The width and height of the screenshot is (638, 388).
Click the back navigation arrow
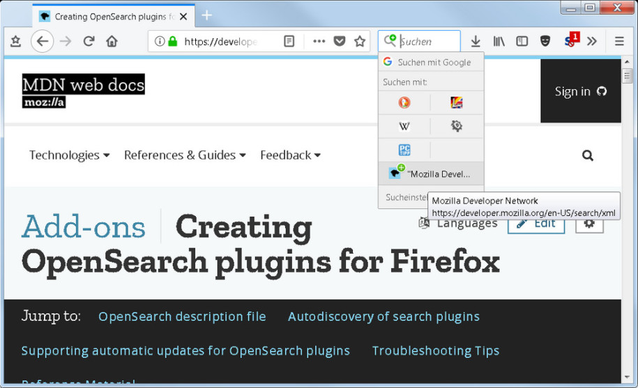[x=43, y=41]
